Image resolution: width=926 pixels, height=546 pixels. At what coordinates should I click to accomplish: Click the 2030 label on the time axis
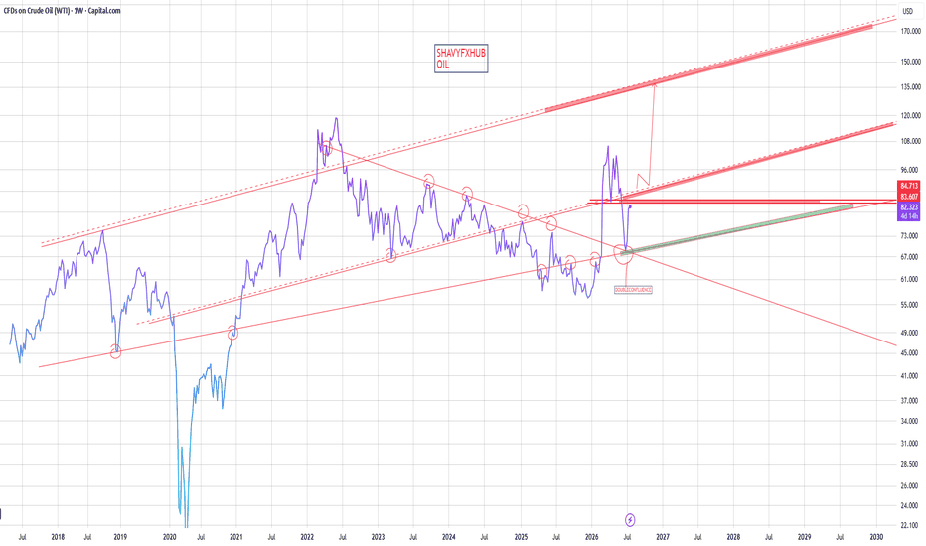[x=877, y=538]
